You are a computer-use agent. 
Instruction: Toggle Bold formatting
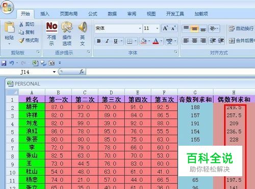point(99,41)
